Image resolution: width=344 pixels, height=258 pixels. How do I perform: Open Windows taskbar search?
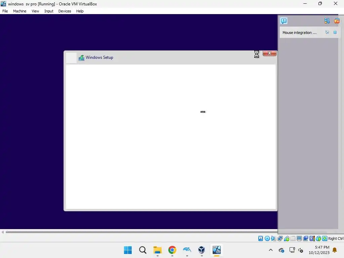[x=142, y=250]
